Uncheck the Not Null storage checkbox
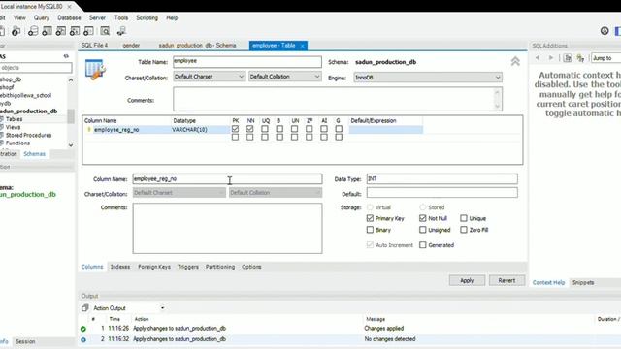The height and width of the screenshot is (349, 621). tap(423, 218)
